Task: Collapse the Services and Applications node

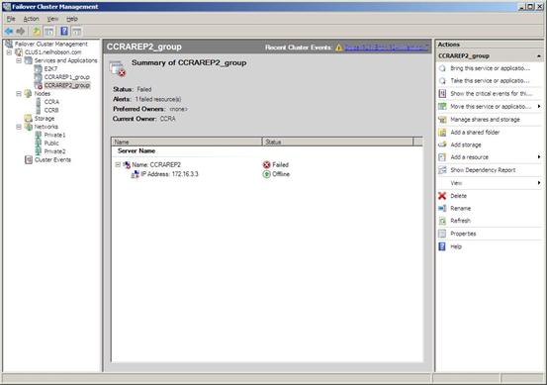Action: (x=19, y=60)
